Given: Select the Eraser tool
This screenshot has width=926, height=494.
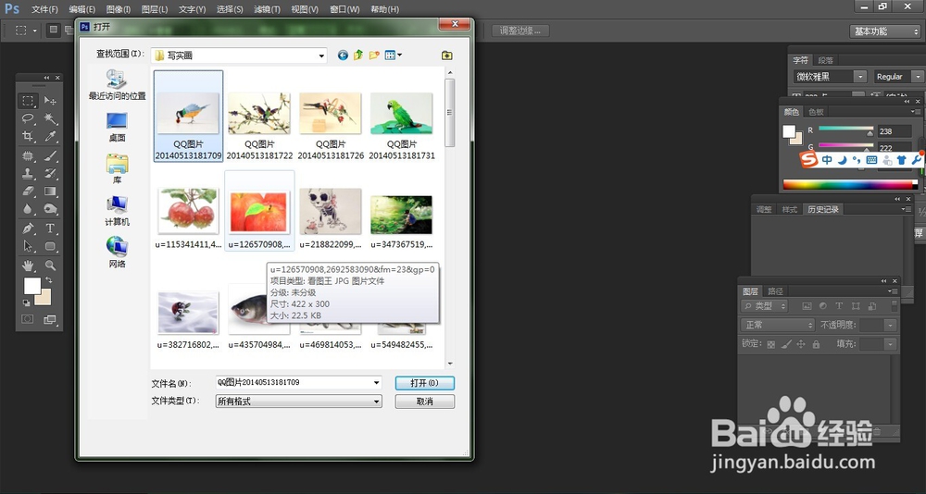Looking at the screenshot, I should pyautogui.click(x=28, y=191).
